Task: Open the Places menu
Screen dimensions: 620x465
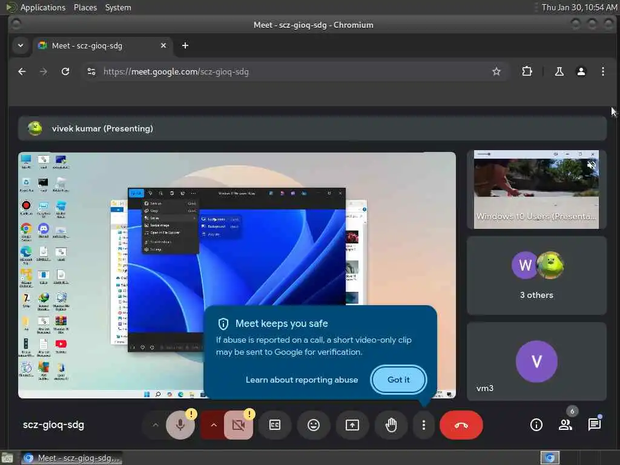Action: (85, 7)
